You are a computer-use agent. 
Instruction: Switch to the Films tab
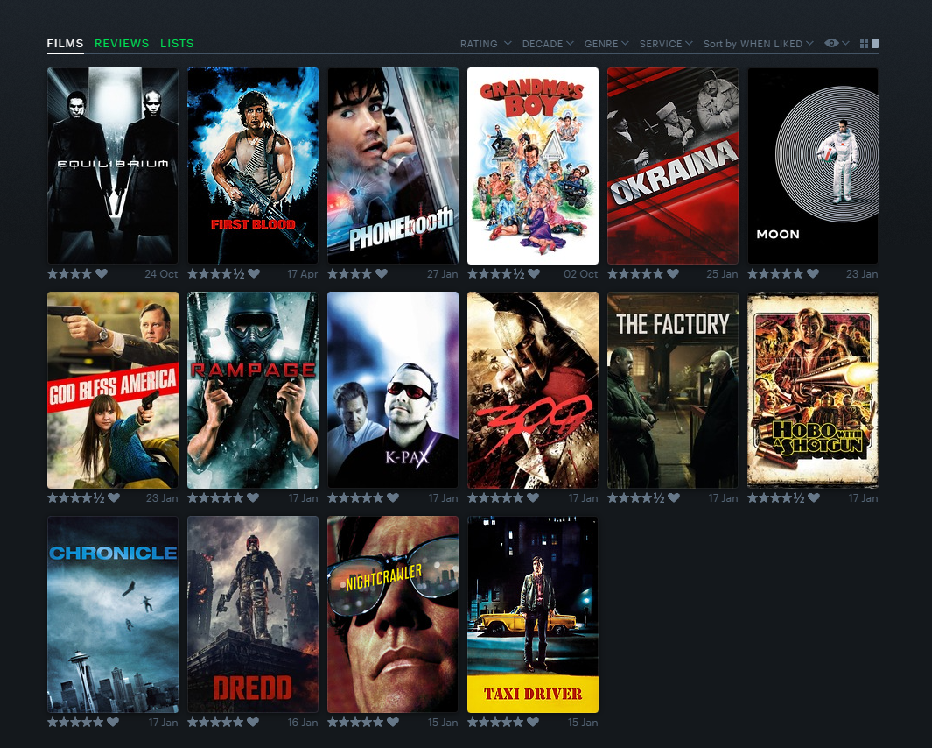pyautogui.click(x=66, y=44)
